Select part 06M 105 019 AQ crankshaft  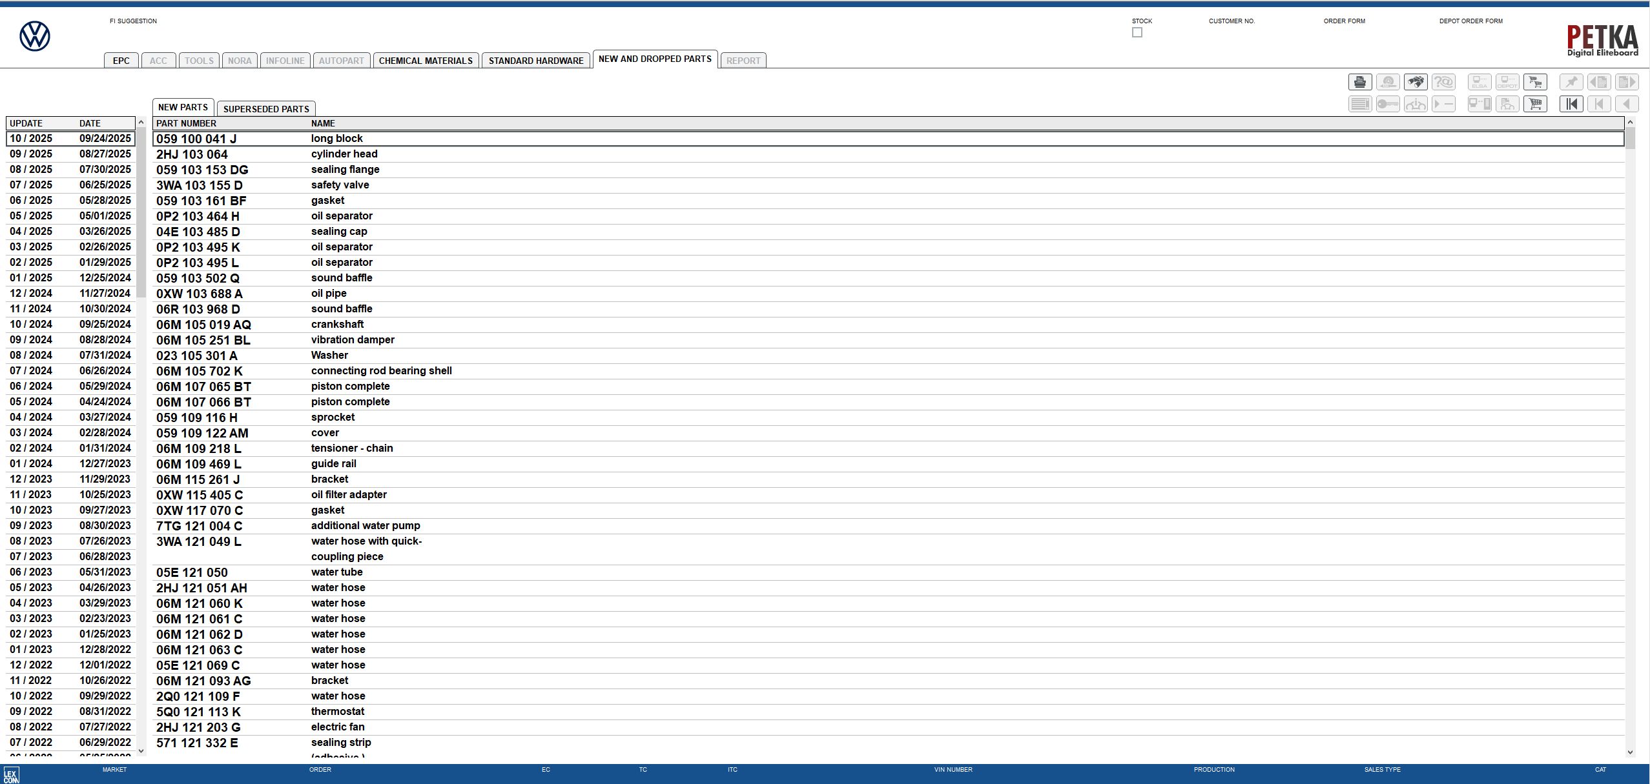(x=888, y=325)
